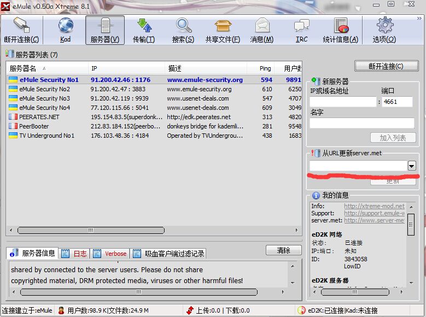The image size is (426, 317).
Task: Open the 选项(O) options gear
Action: click(384, 30)
